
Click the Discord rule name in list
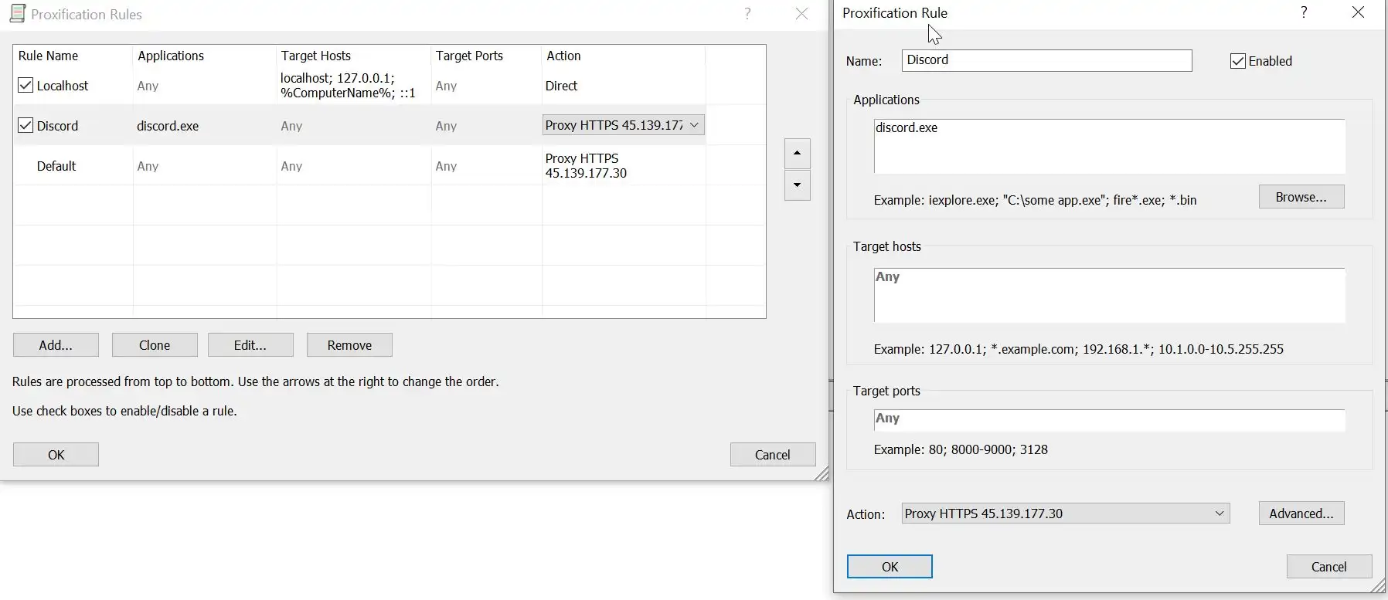[x=57, y=126]
